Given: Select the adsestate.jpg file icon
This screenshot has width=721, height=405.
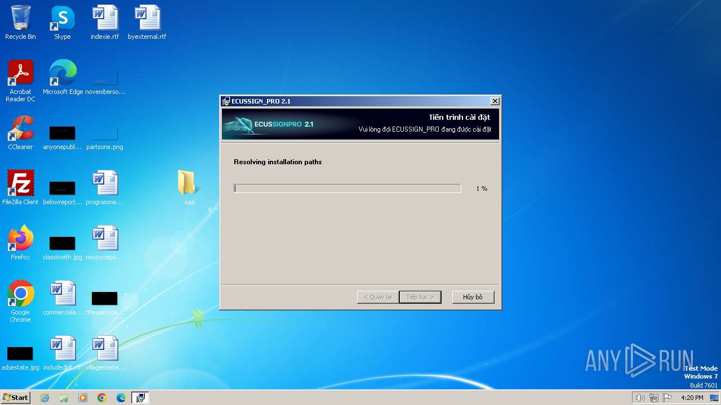Looking at the screenshot, I should point(20,358).
